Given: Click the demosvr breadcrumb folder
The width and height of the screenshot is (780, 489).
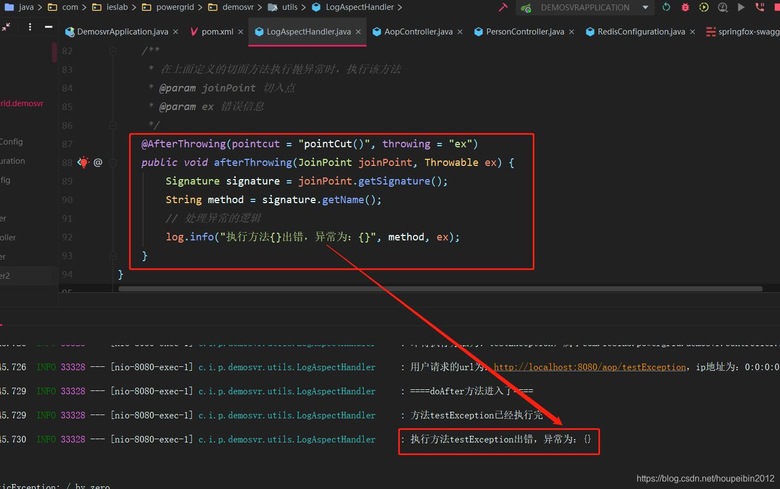Looking at the screenshot, I should point(231,7).
